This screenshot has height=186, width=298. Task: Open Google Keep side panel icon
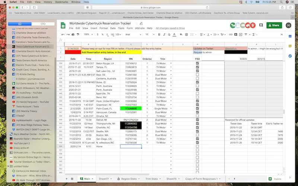[290, 46]
